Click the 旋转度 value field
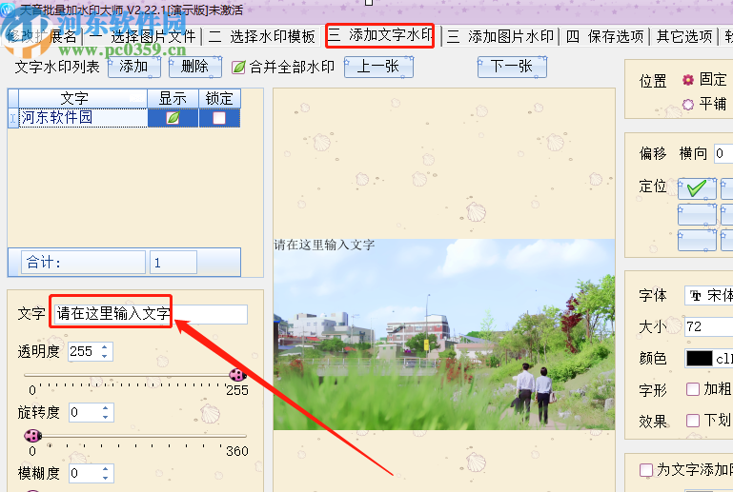This screenshot has height=492, width=733. tap(84, 413)
